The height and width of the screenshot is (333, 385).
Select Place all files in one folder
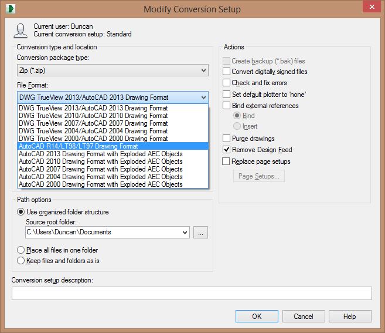click(x=21, y=250)
